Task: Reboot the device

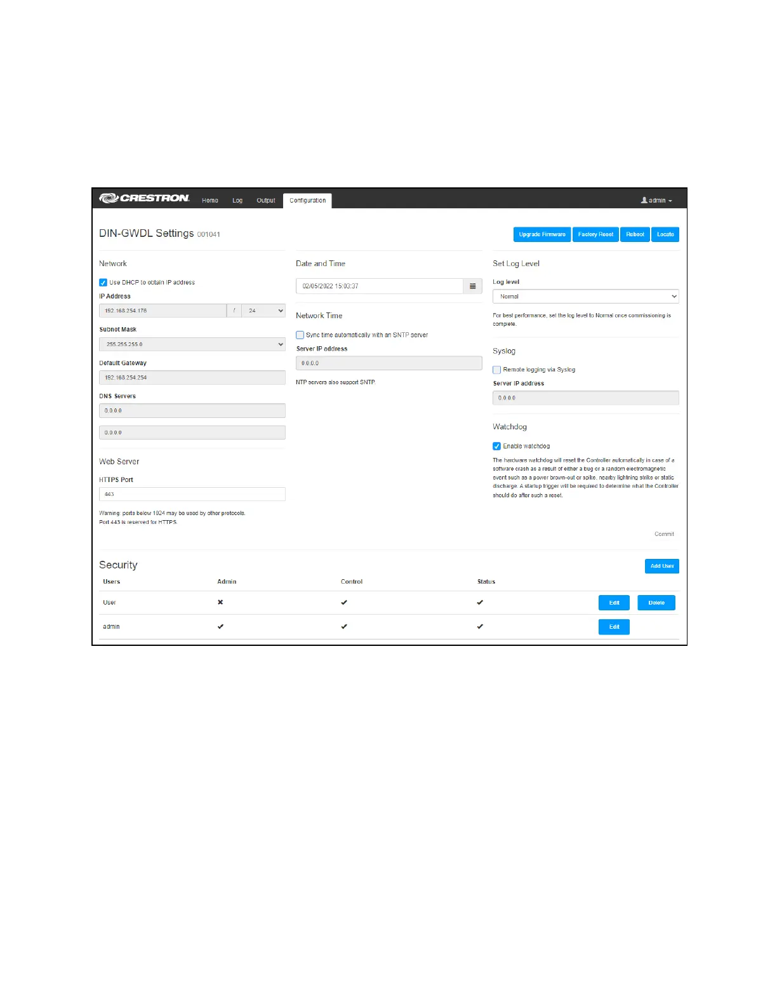Action: click(x=635, y=234)
